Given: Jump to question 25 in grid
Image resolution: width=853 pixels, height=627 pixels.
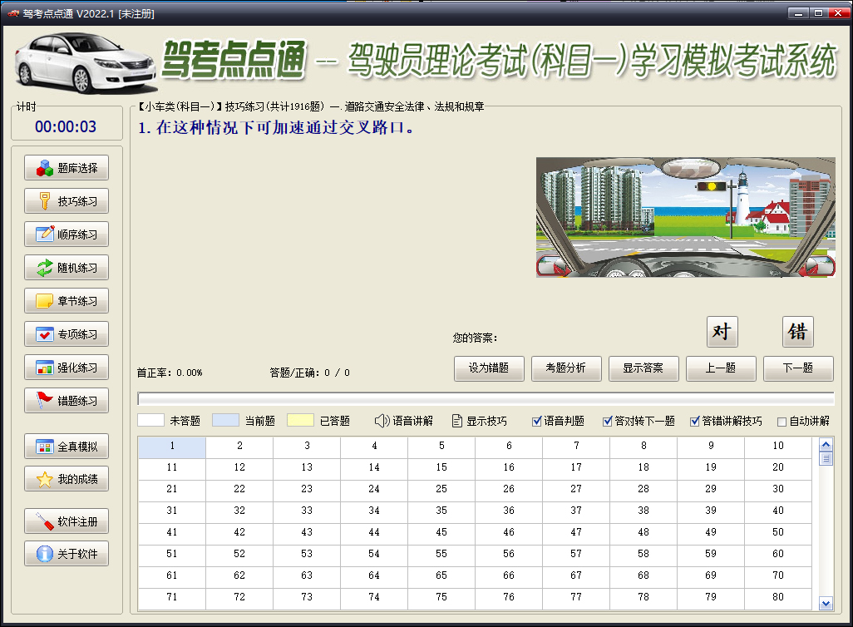Looking at the screenshot, I should [441, 489].
